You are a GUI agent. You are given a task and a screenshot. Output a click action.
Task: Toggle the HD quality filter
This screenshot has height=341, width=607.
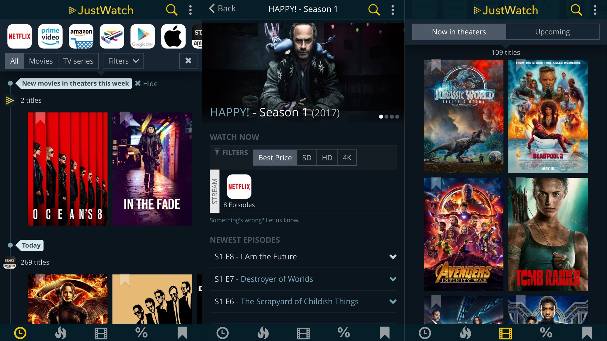327,157
